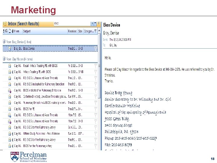Image resolution: width=217 pixels, height=163 pixels.
Task: Expand the query builder double-chevron
Action: pos(99,23)
